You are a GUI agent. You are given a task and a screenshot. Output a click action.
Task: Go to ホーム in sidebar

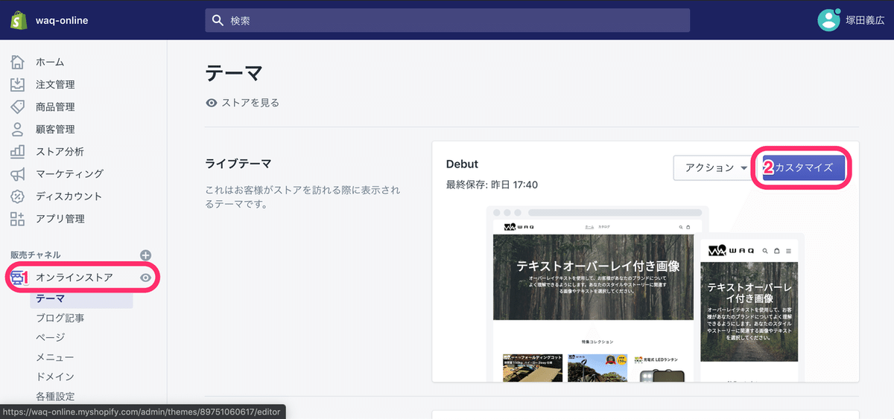tap(50, 62)
